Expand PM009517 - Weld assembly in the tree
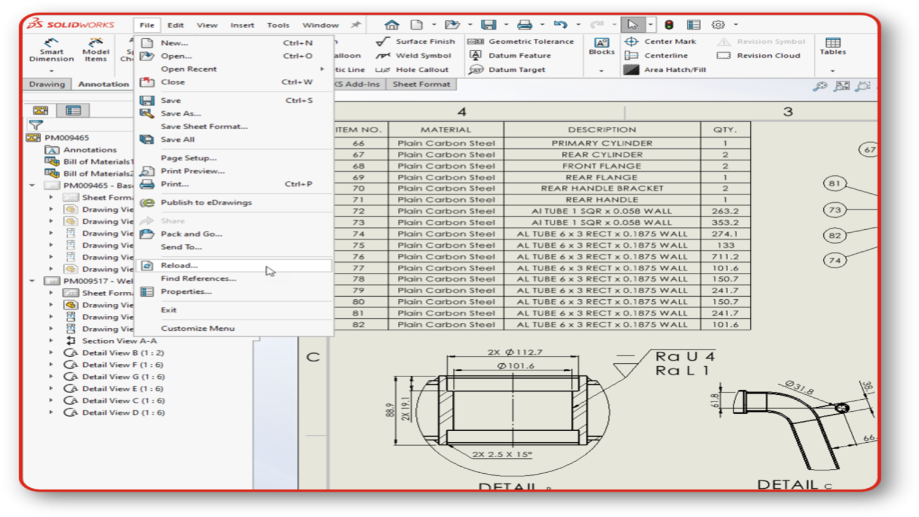The height and width of the screenshot is (517, 919). coord(31,281)
